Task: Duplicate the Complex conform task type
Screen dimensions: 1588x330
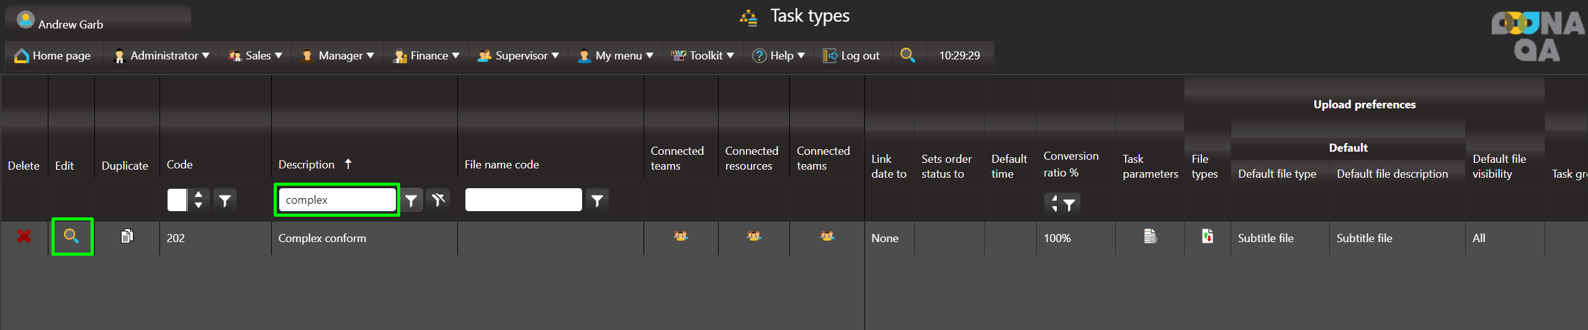Action: [x=127, y=237]
